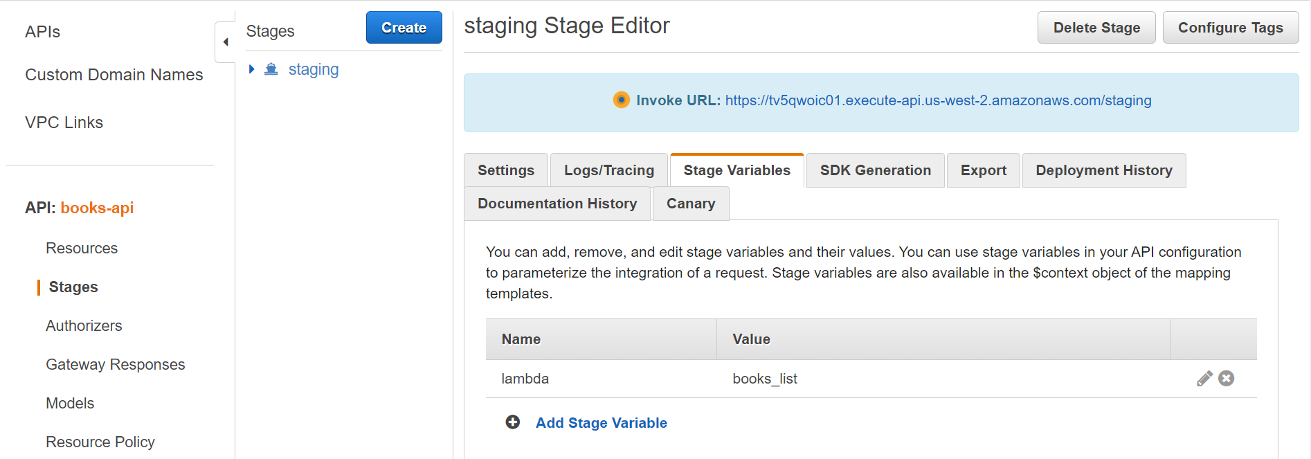This screenshot has width=1311, height=459.
Task: Switch to the Logs/Tracing tab
Action: click(609, 170)
